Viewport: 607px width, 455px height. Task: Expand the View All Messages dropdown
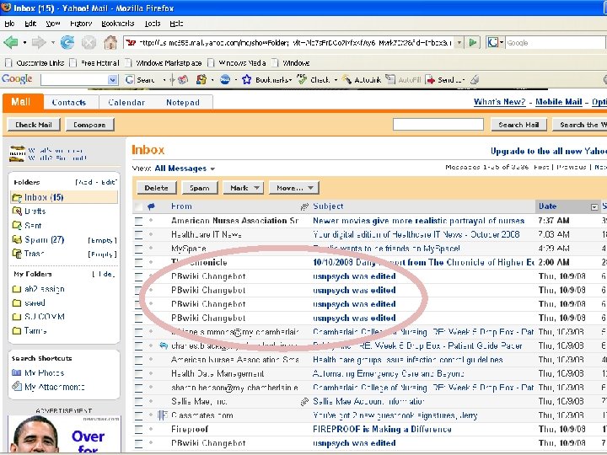(213, 169)
